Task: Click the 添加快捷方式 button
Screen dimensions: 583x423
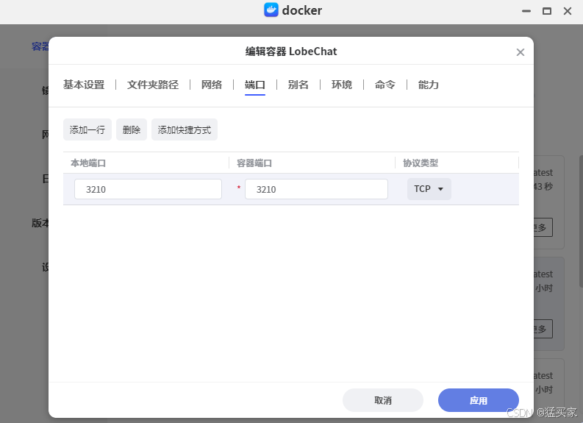Action: [185, 129]
